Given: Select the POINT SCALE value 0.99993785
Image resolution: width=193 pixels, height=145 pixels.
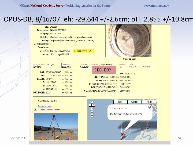Looking at the screenshot, I should [x=125, y=87].
